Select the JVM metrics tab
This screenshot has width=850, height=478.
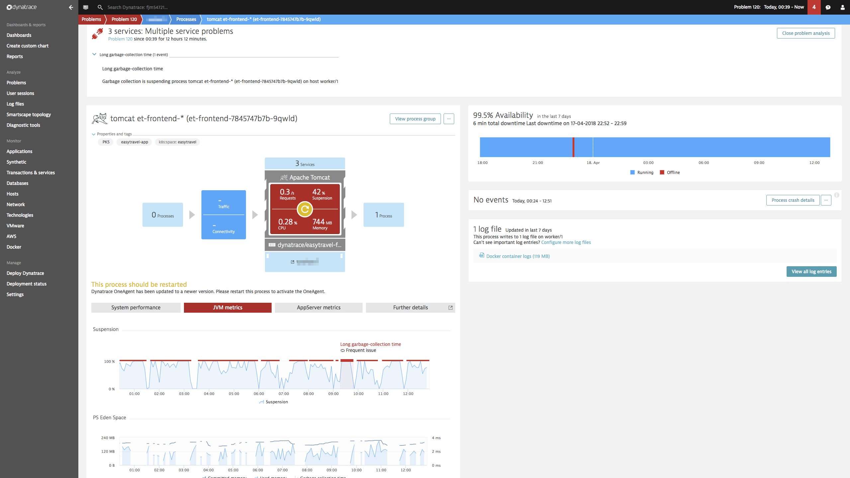coord(228,308)
